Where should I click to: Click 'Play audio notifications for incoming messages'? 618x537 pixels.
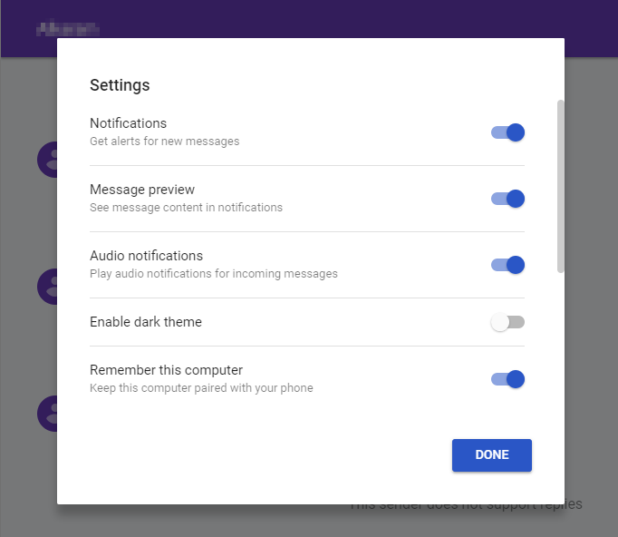tap(214, 273)
